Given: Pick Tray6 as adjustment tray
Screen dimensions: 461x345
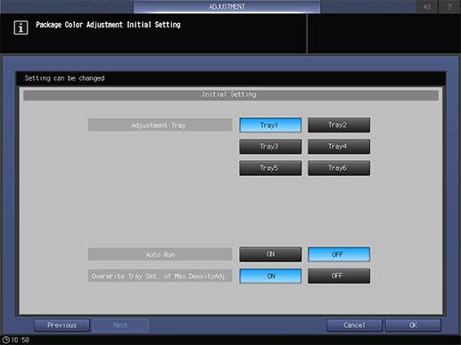Looking at the screenshot, I should (339, 168).
